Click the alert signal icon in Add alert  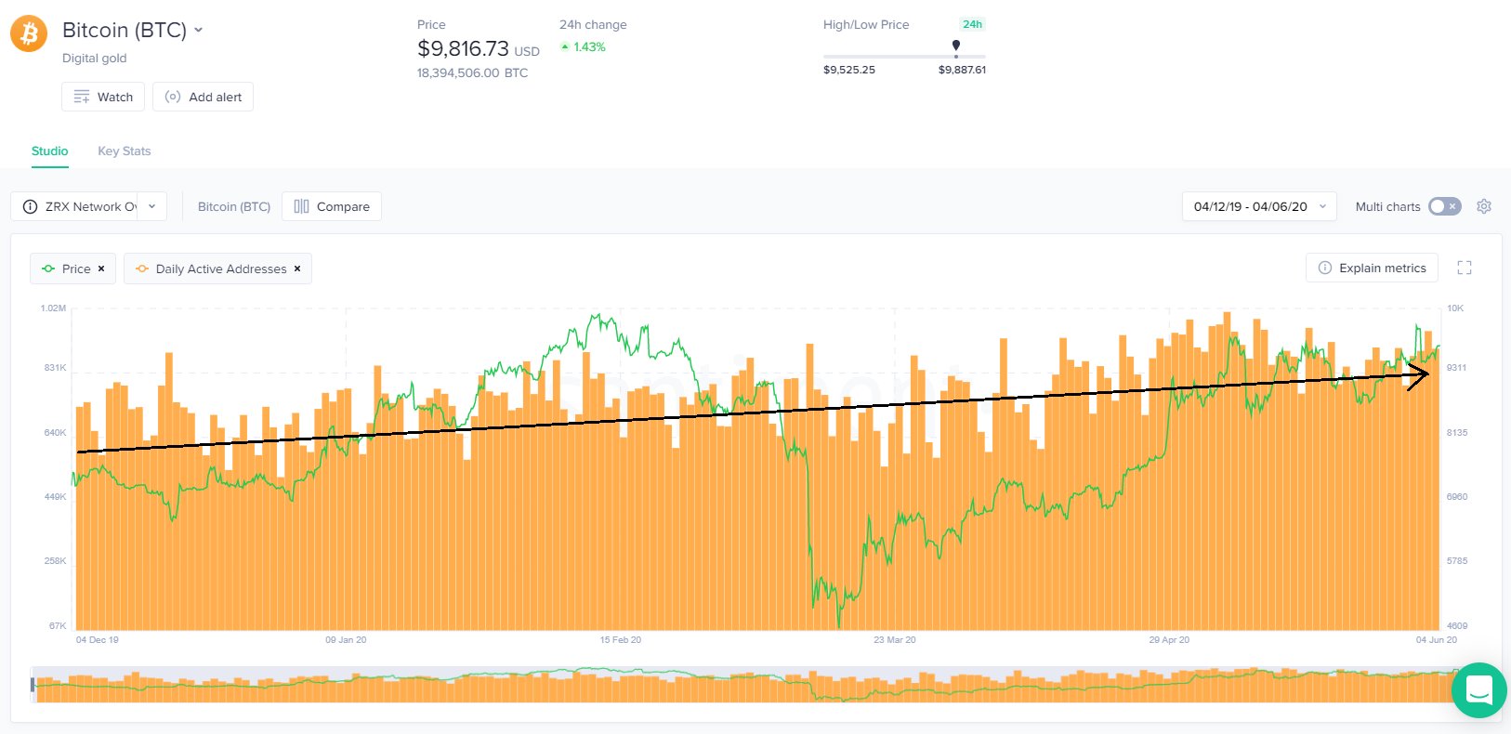173,97
